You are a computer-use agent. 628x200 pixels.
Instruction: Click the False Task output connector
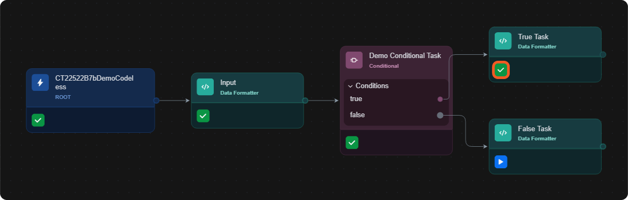coord(603,147)
